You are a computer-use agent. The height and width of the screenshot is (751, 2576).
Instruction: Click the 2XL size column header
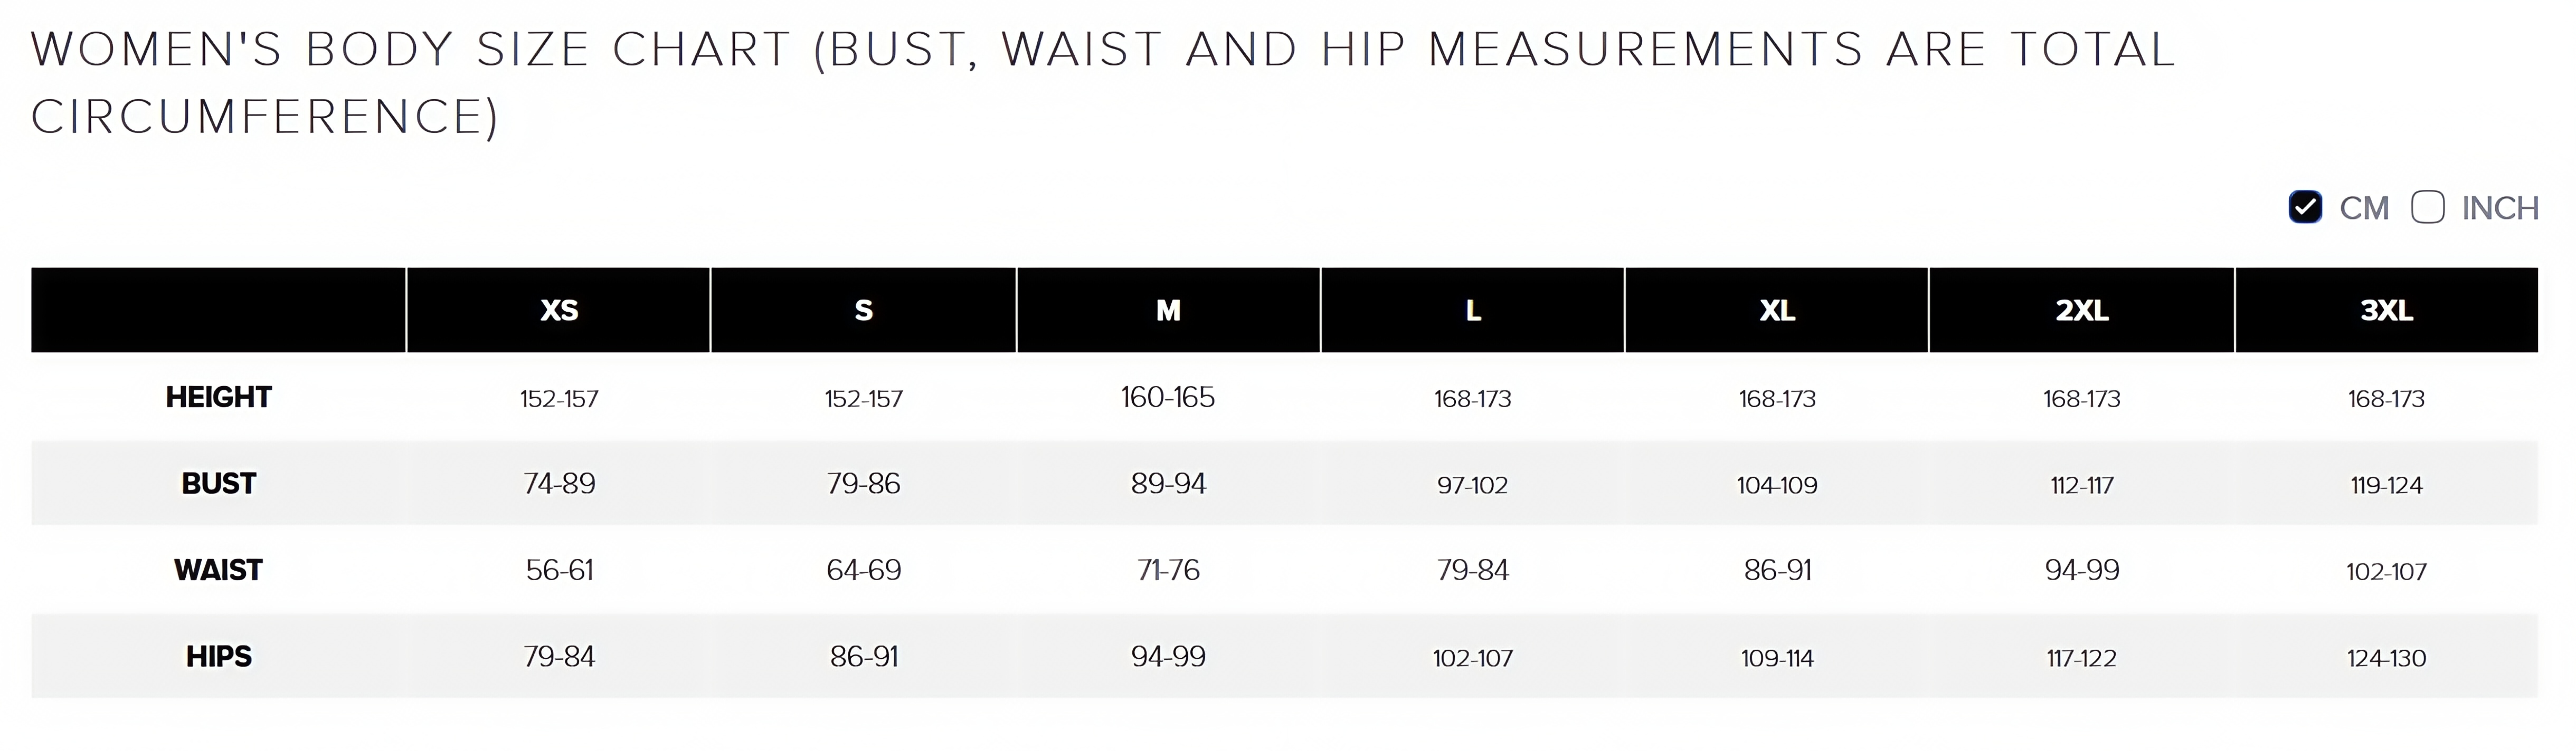(x=2082, y=311)
